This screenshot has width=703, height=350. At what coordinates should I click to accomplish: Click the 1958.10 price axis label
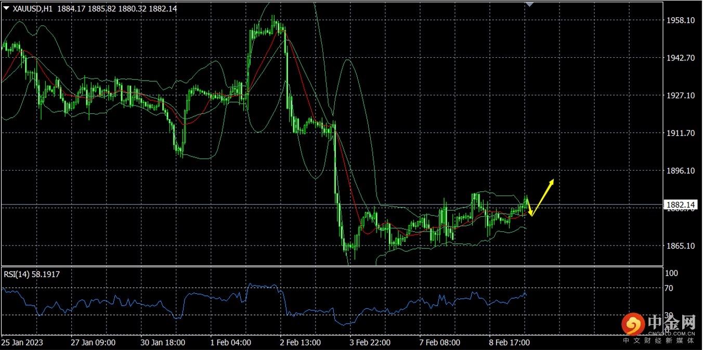click(681, 20)
